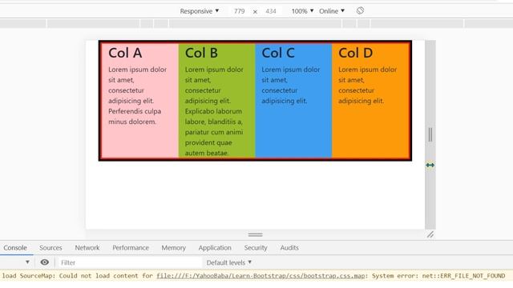Click the Col D heading

tap(356, 53)
